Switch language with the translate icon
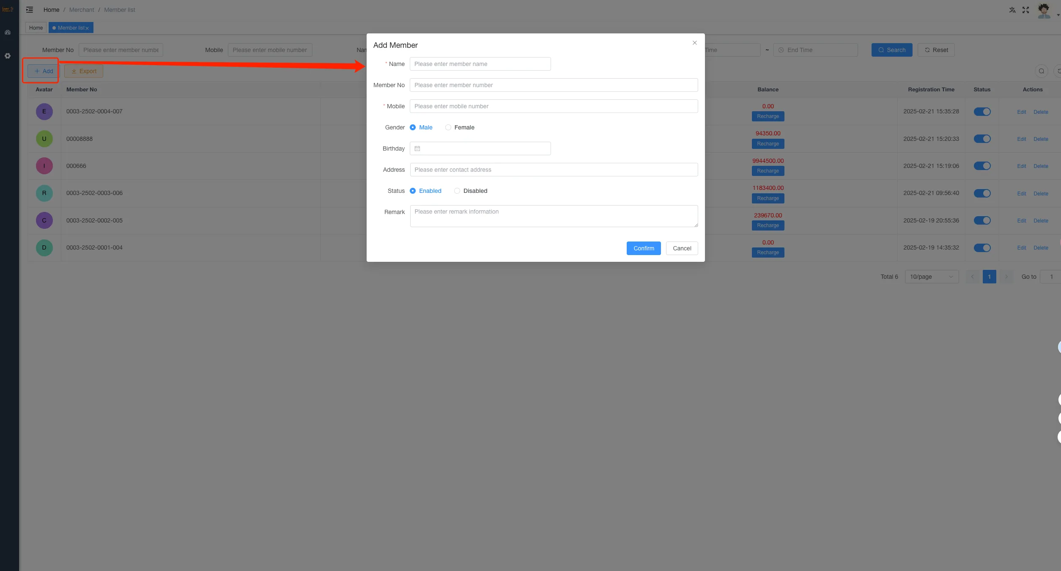This screenshot has height=571, width=1061. (1012, 10)
